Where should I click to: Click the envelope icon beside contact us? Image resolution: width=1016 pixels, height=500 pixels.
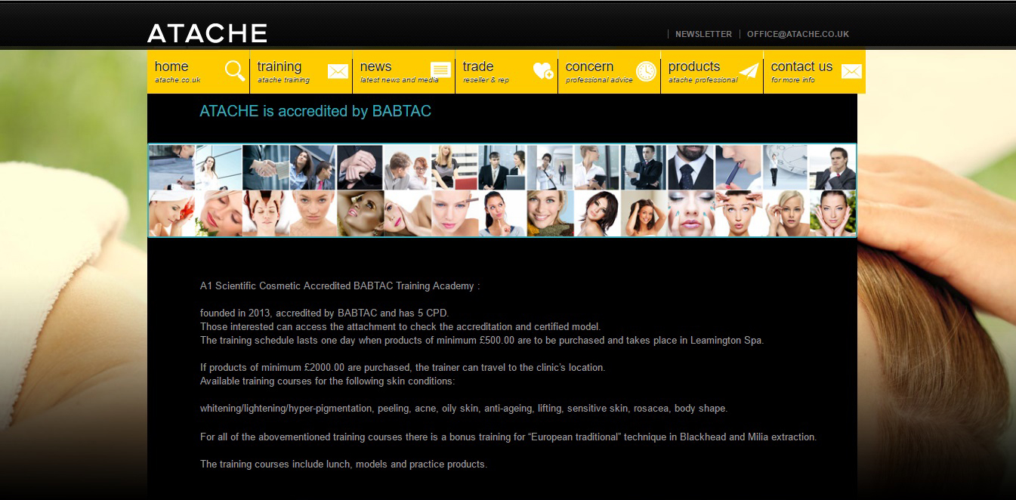[x=851, y=71]
